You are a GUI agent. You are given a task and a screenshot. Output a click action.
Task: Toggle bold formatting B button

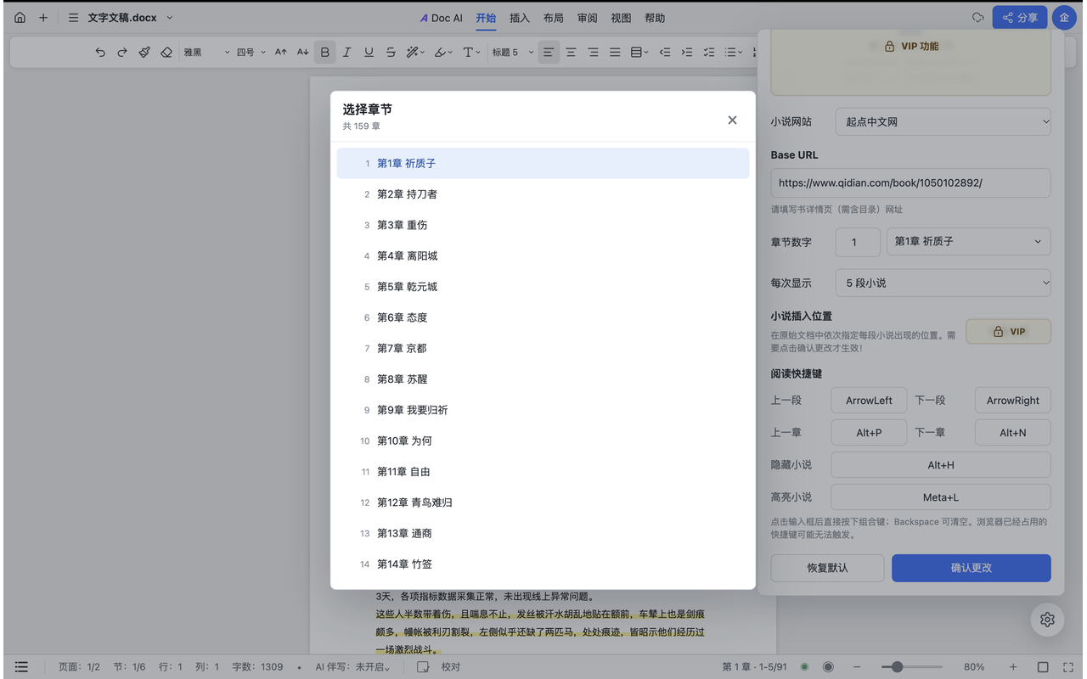(x=325, y=53)
